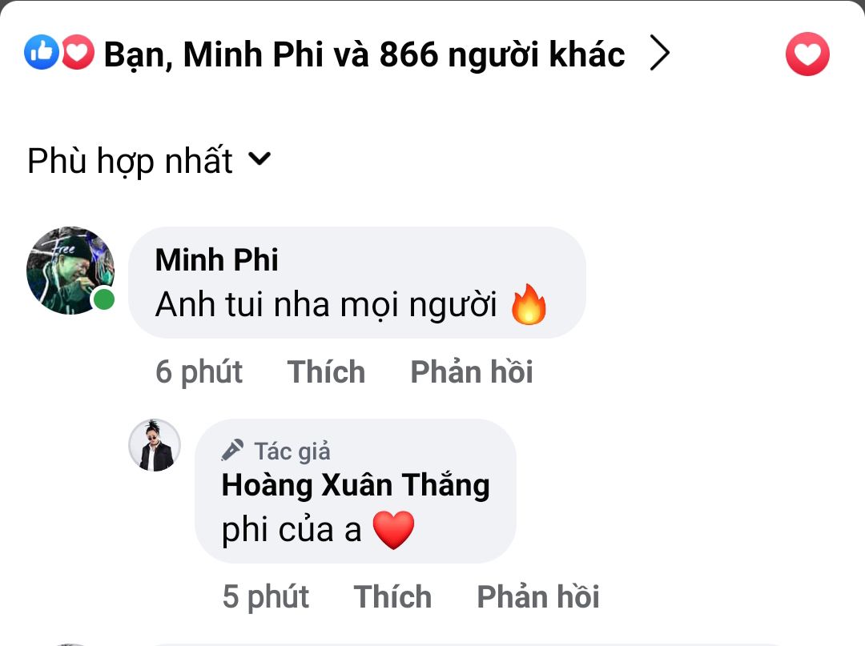
Task: Toggle the large red heart reaction
Action: coord(807,54)
